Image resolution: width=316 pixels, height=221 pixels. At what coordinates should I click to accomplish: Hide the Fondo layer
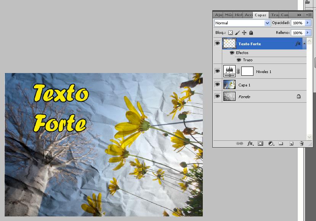217,97
